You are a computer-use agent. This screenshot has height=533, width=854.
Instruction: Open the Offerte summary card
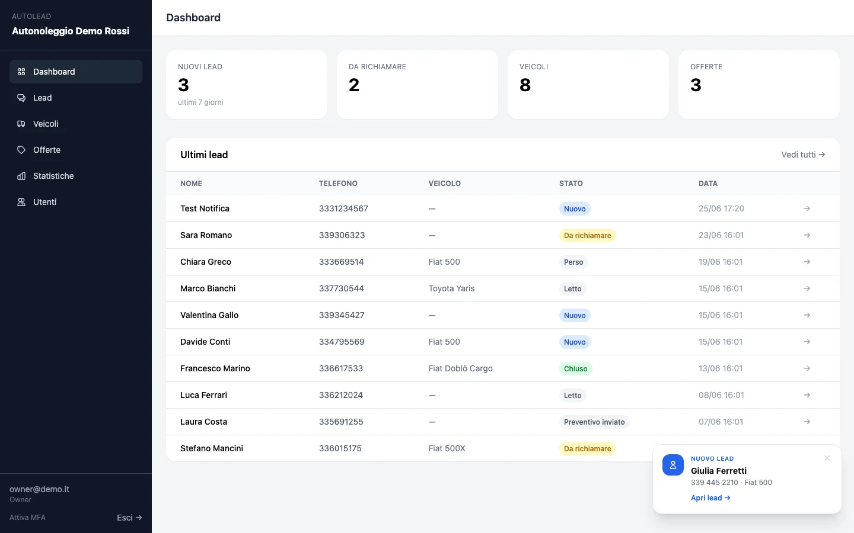click(759, 85)
